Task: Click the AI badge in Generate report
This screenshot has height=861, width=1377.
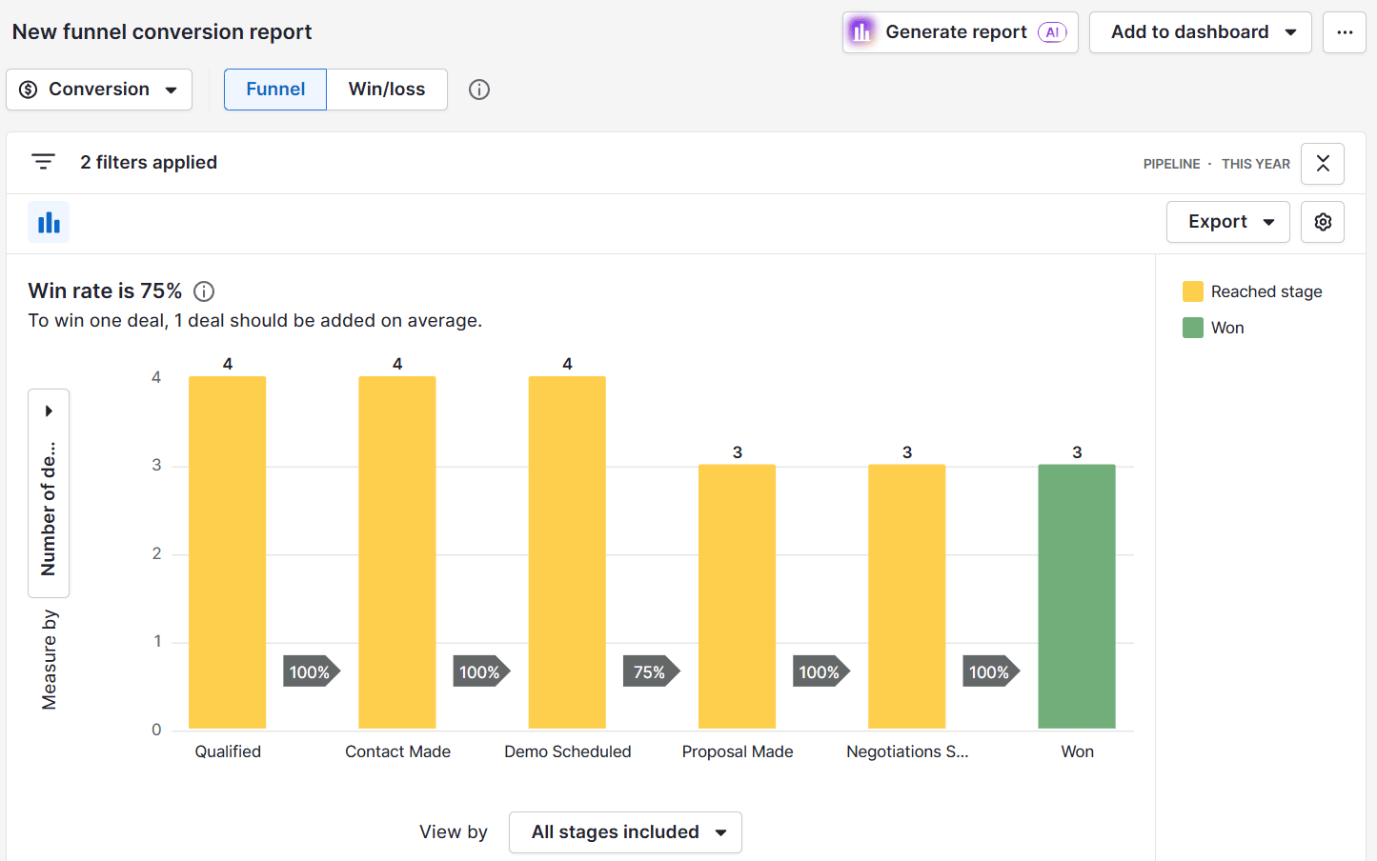Action: point(1051,31)
